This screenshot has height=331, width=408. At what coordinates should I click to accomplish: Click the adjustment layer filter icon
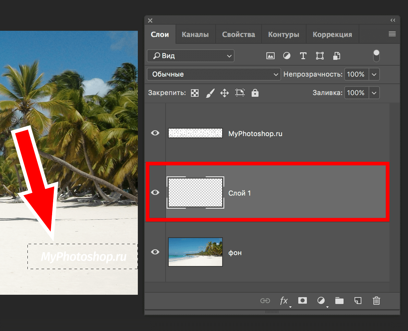287,56
